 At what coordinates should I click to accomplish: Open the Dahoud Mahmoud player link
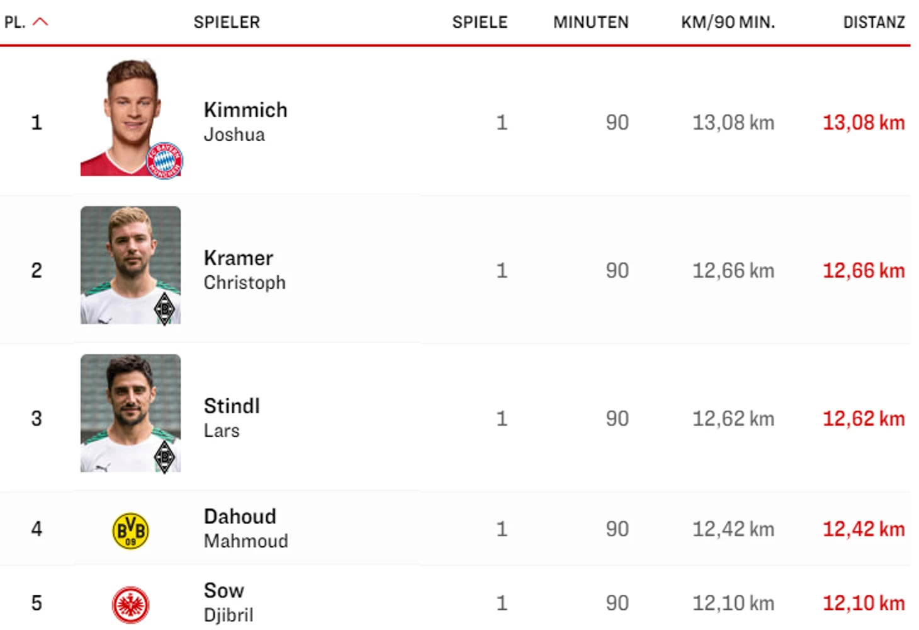tap(246, 528)
